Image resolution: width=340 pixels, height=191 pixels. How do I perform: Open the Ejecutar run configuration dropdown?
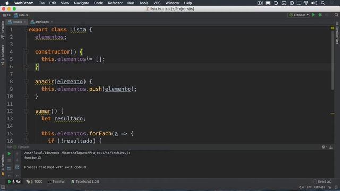coord(299,15)
